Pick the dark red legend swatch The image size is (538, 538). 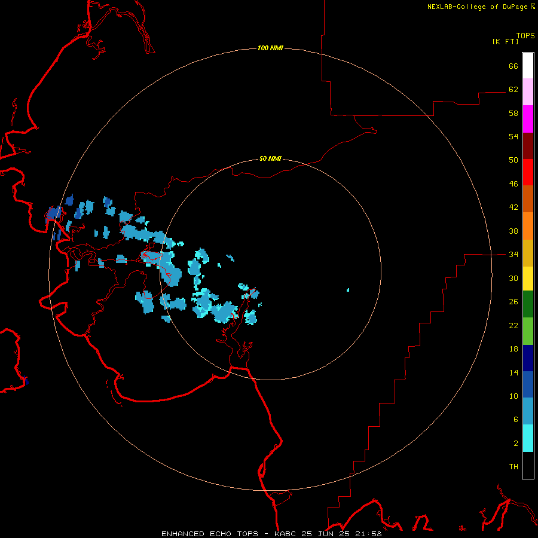click(x=528, y=146)
